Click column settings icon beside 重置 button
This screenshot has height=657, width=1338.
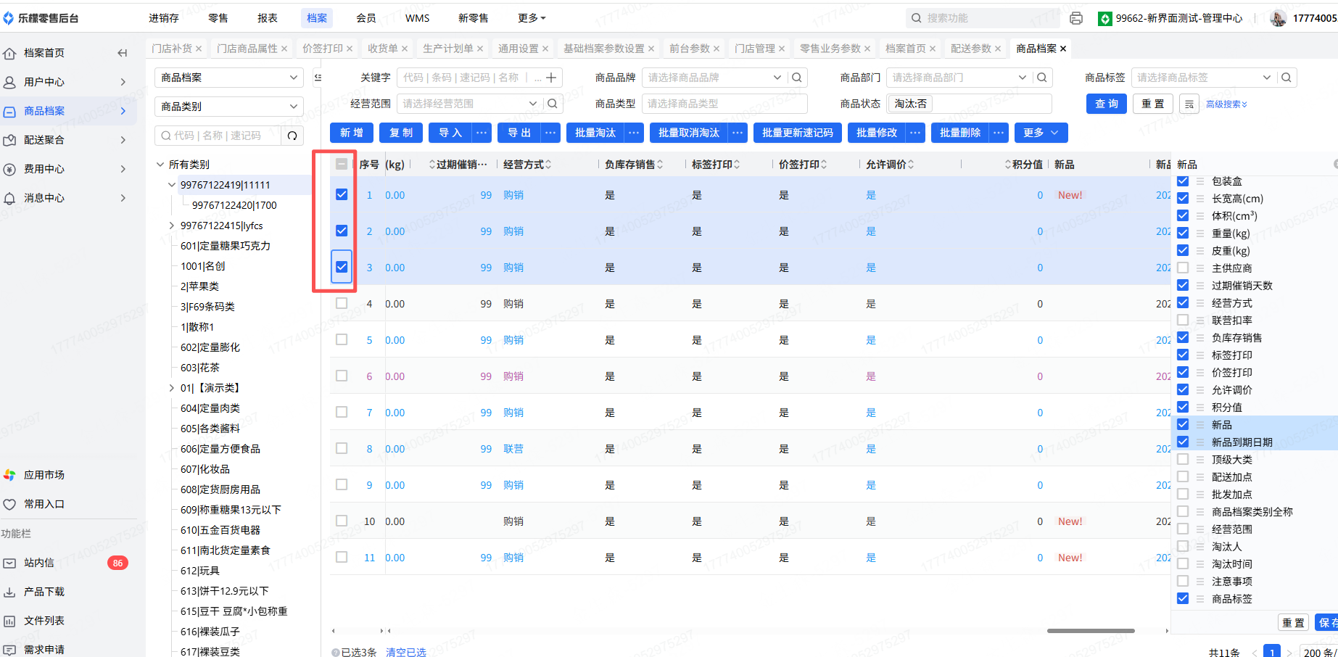tap(1189, 104)
